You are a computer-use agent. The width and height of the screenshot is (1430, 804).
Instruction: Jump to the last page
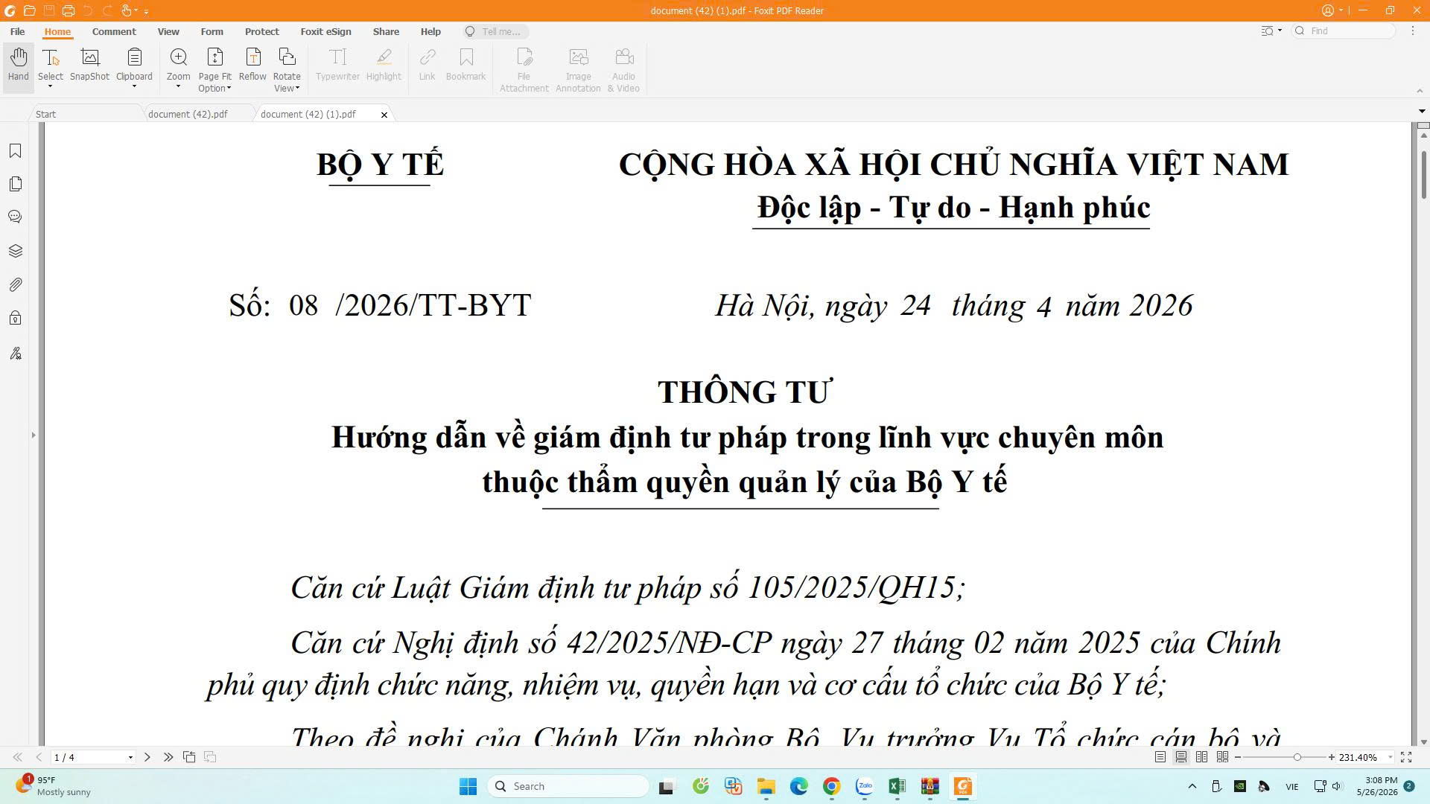[168, 757]
